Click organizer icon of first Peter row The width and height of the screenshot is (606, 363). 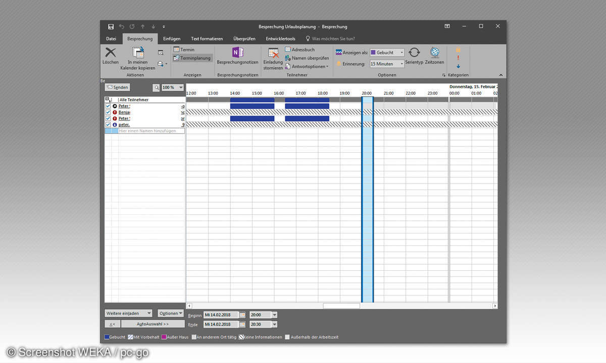(x=115, y=106)
